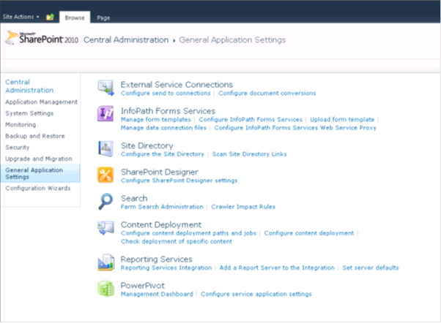Open Central Administration breadcrumb link
The height and width of the screenshot is (323, 441).
tap(126, 40)
